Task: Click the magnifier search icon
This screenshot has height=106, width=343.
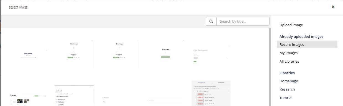Action: tap(211, 21)
